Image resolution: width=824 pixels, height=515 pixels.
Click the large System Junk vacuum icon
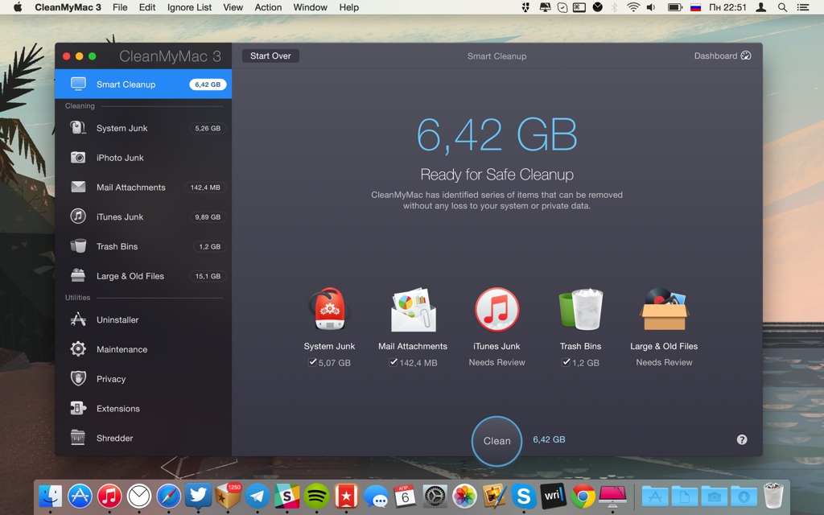click(329, 310)
